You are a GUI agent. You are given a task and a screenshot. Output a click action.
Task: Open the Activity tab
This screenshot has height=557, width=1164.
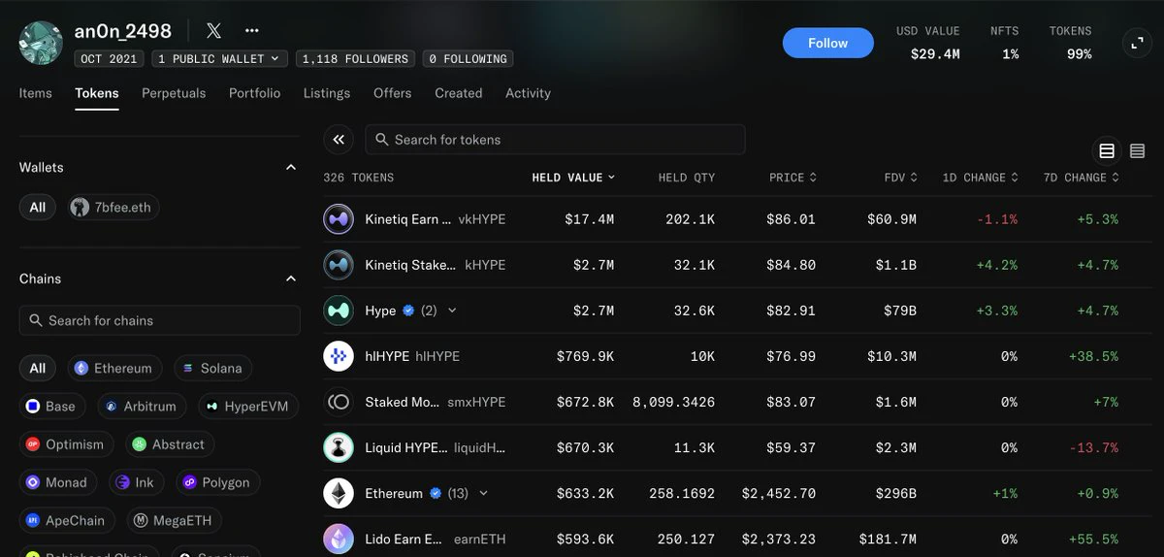click(528, 93)
